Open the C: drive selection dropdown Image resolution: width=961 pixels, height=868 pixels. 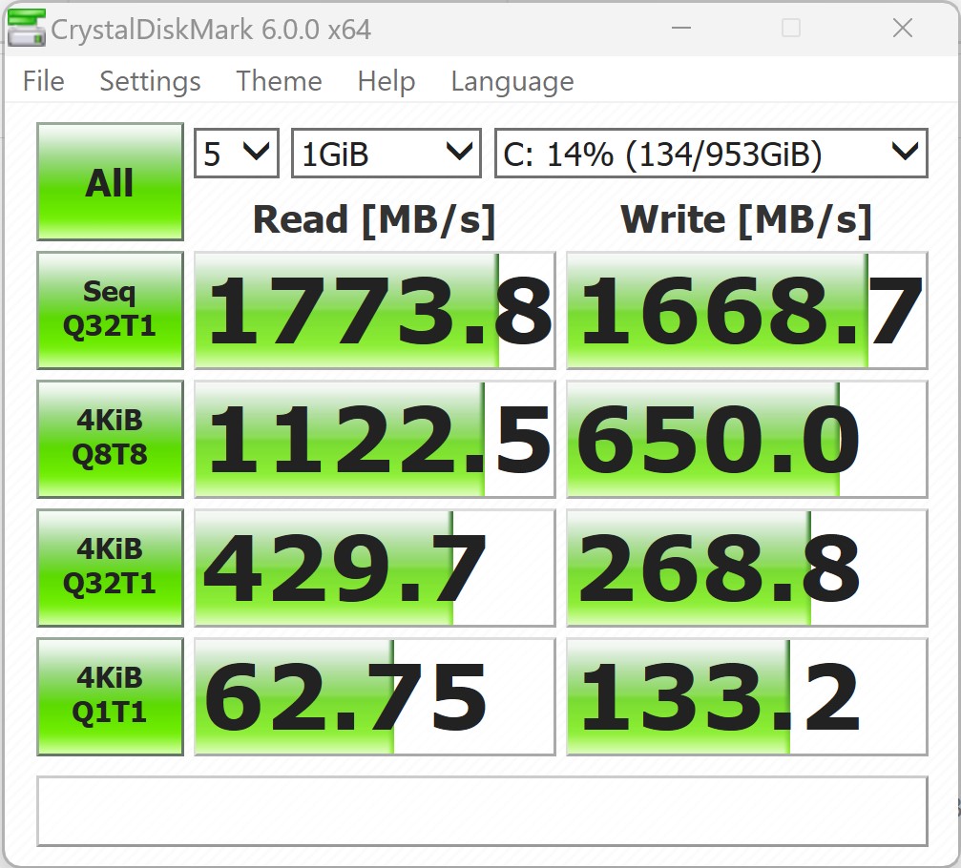point(710,154)
